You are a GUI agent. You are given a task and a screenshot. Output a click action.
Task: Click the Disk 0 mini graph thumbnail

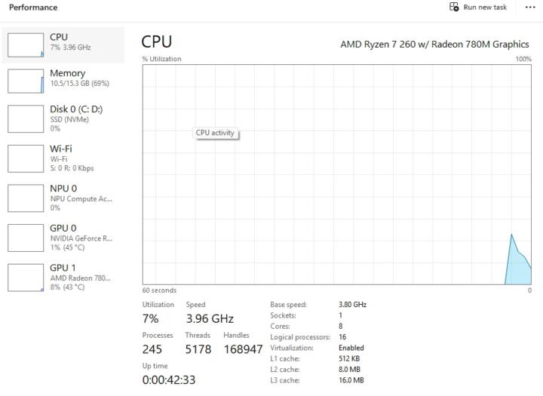coord(26,118)
